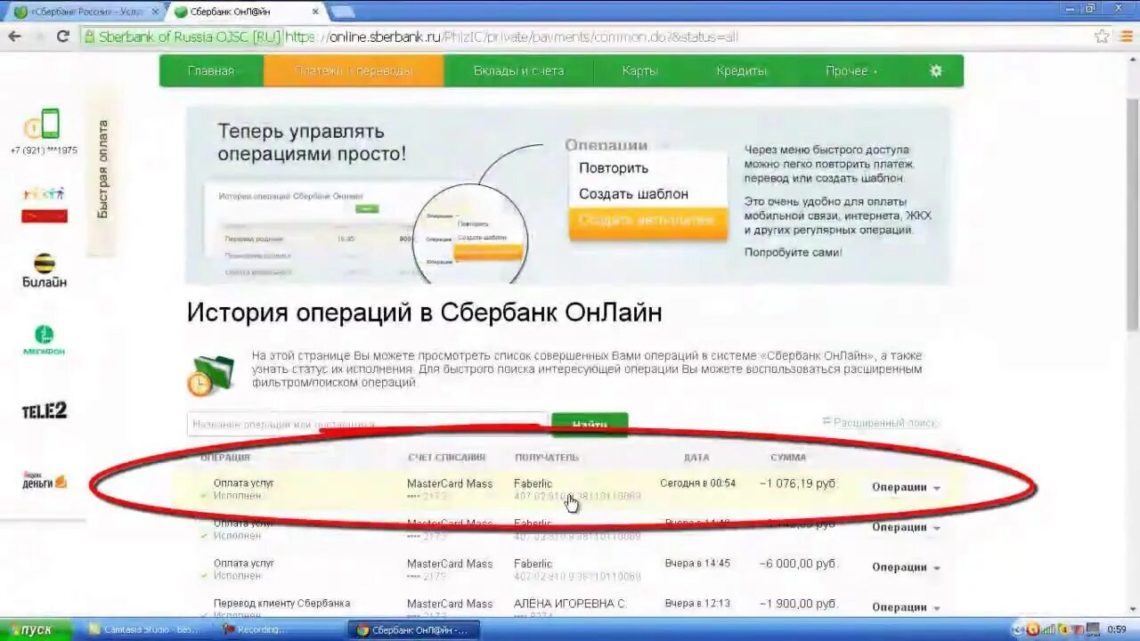Viewport: 1140px width, 641px height.
Task: Select the MTS operator logo in the sidebar
Action: pos(44,204)
